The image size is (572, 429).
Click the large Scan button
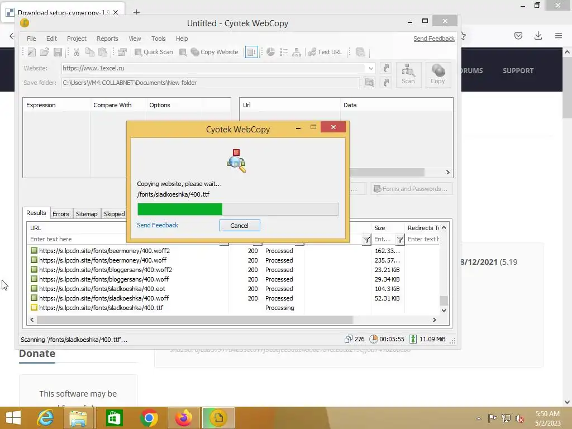pyautogui.click(x=408, y=74)
